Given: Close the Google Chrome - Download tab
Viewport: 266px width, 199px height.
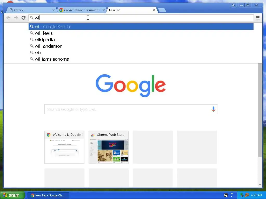Looking at the screenshot, I should 103,10.
